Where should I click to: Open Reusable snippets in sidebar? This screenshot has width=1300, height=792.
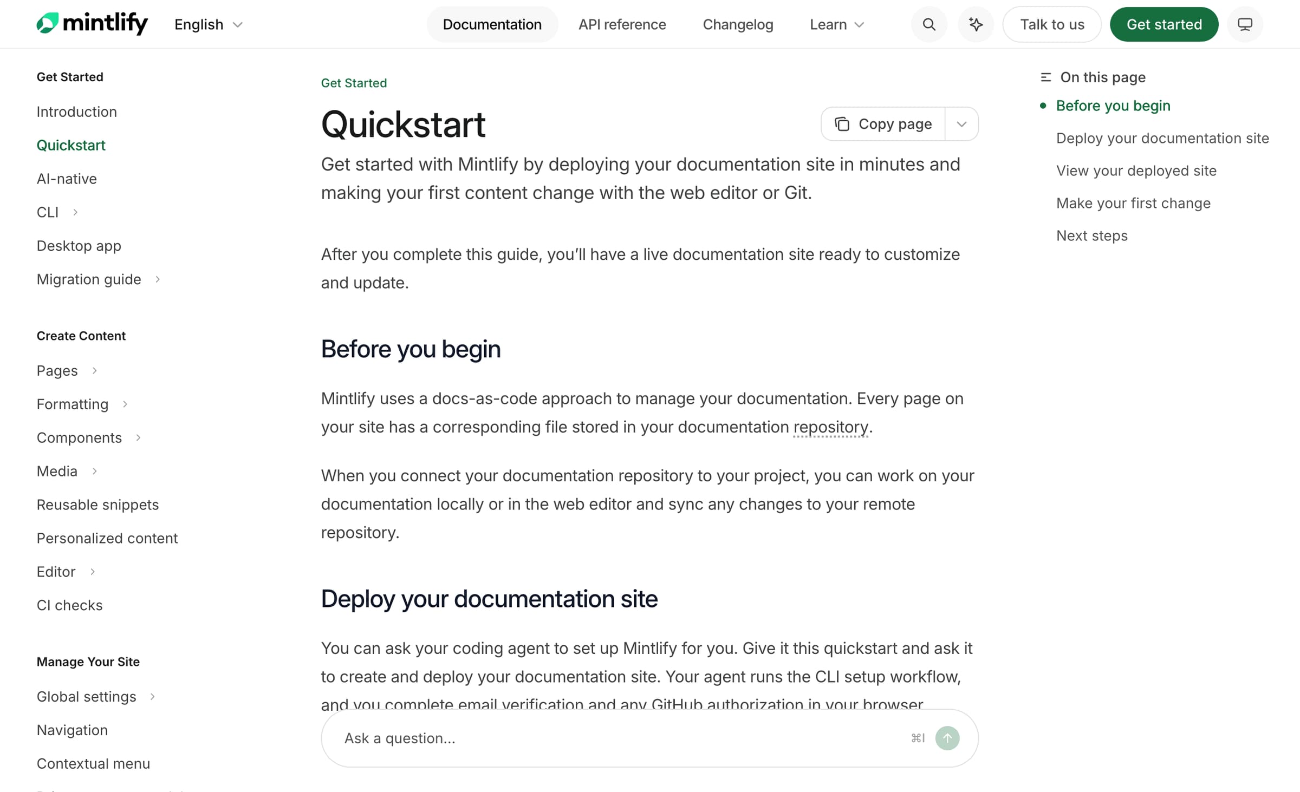click(97, 505)
